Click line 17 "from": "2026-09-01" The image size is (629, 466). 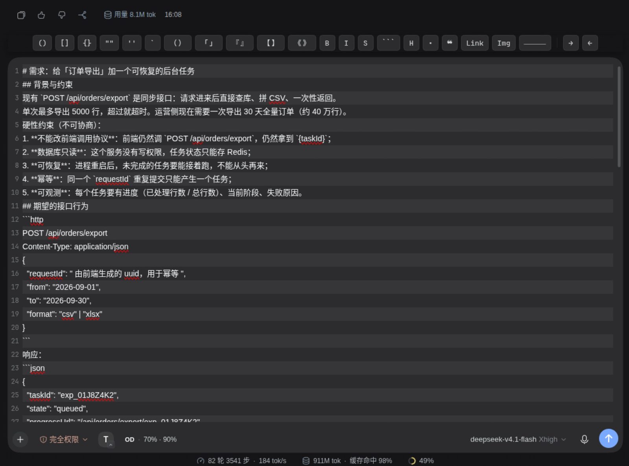[64, 287]
